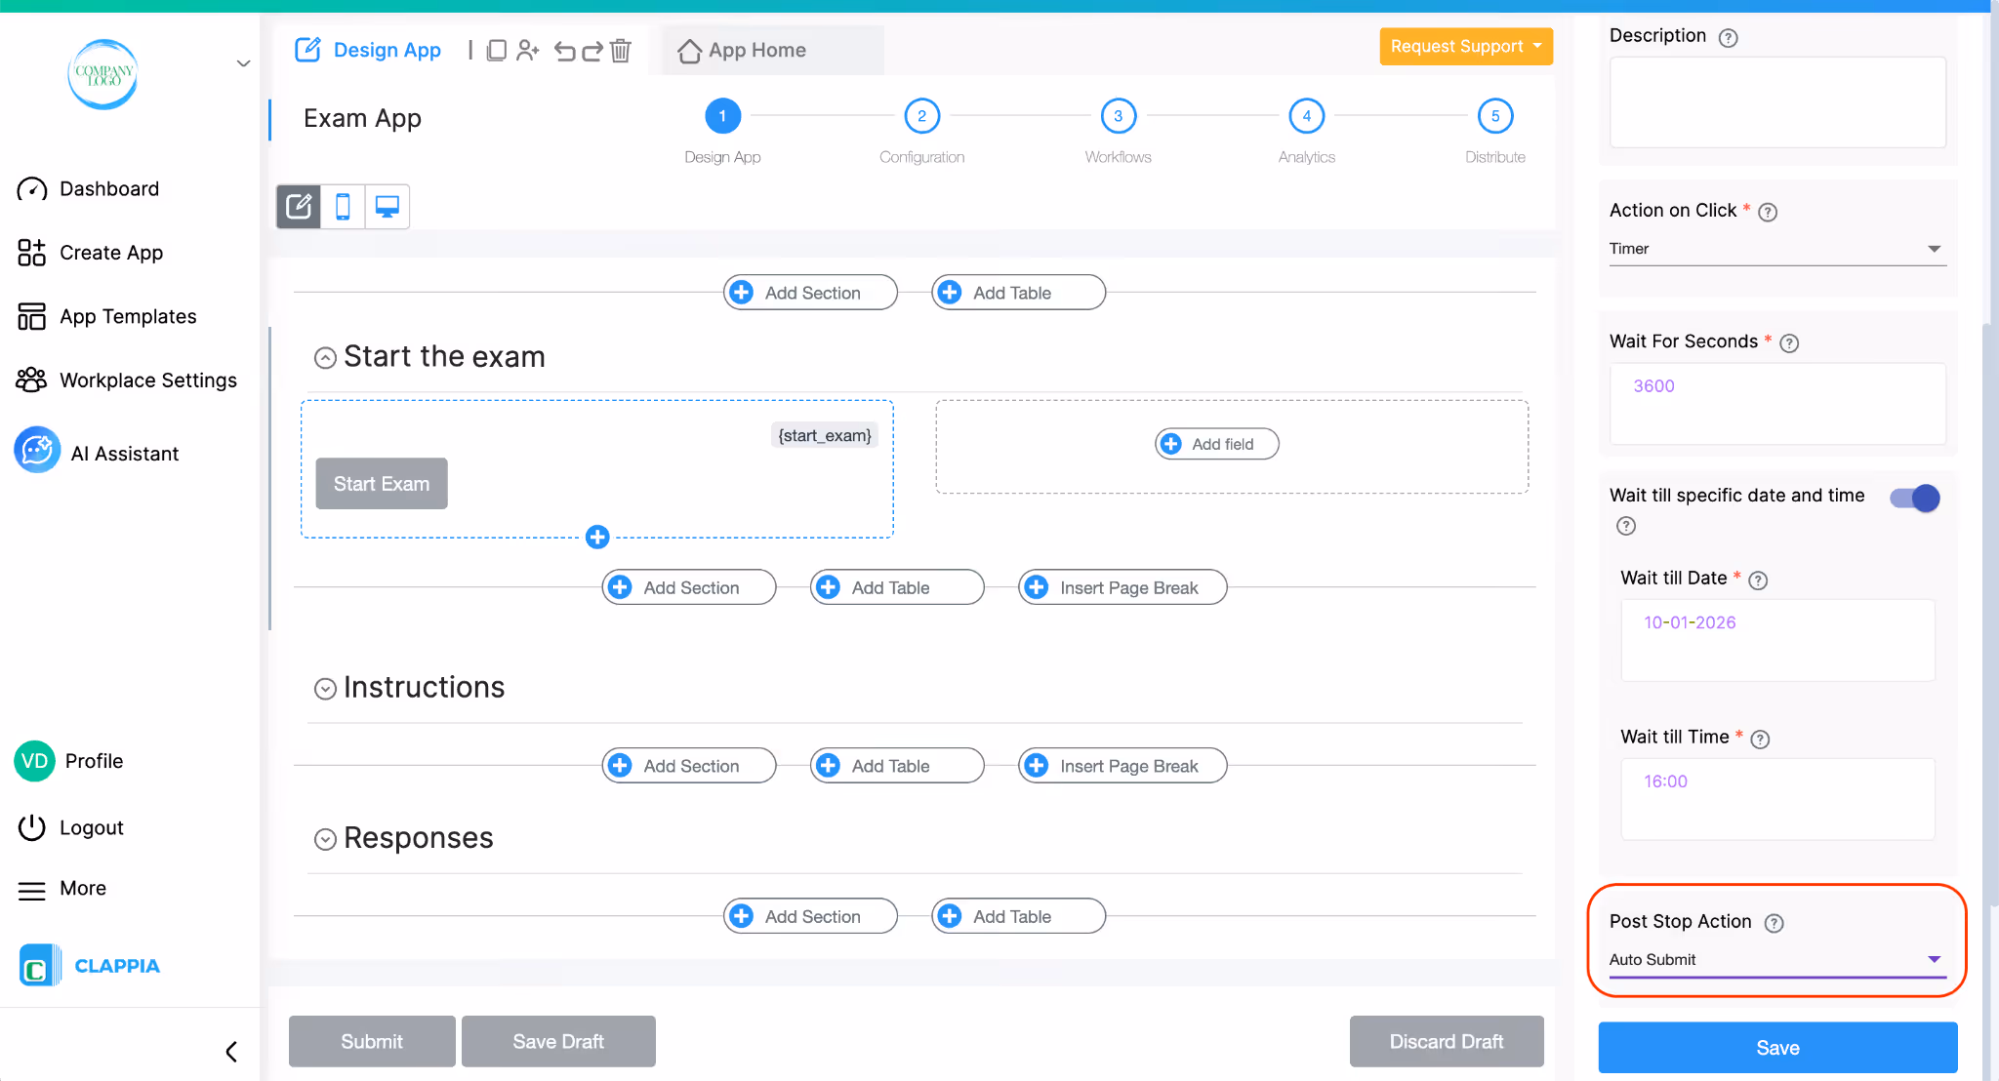Click help icon next to Wait For Seconds
This screenshot has width=1999, height=1081.
pyautogui.click(x=1789, y=342)
